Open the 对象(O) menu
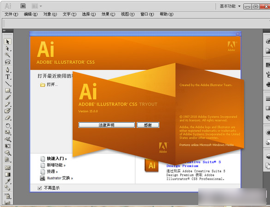Viewport: 270px width, 207px height. (50, 14)
